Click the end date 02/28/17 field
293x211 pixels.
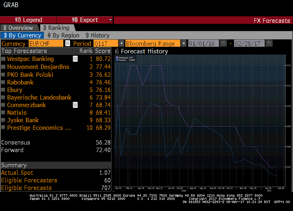coord(249,43)
